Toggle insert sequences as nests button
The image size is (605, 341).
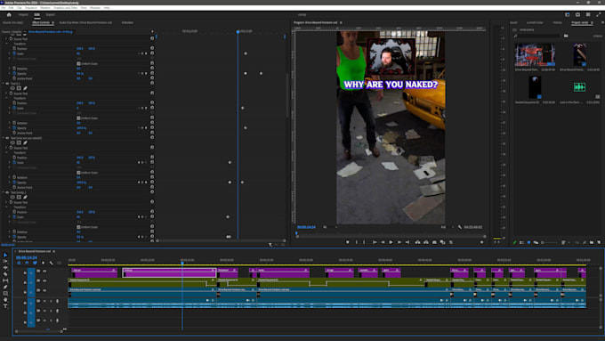pos(19,263)
